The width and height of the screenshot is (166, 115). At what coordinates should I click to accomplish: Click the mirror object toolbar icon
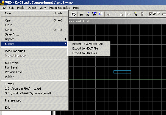[129, 14]
